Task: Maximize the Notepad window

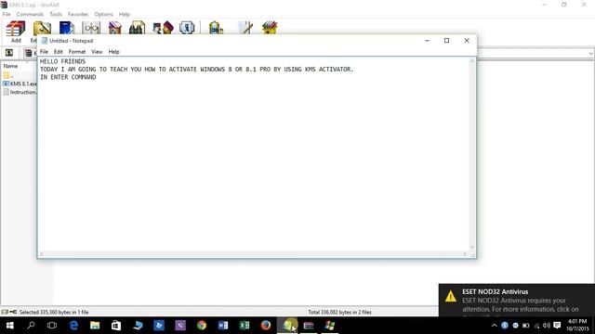Action: 446,41
